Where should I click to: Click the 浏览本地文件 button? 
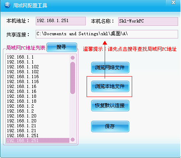click(x=110, y=86)
